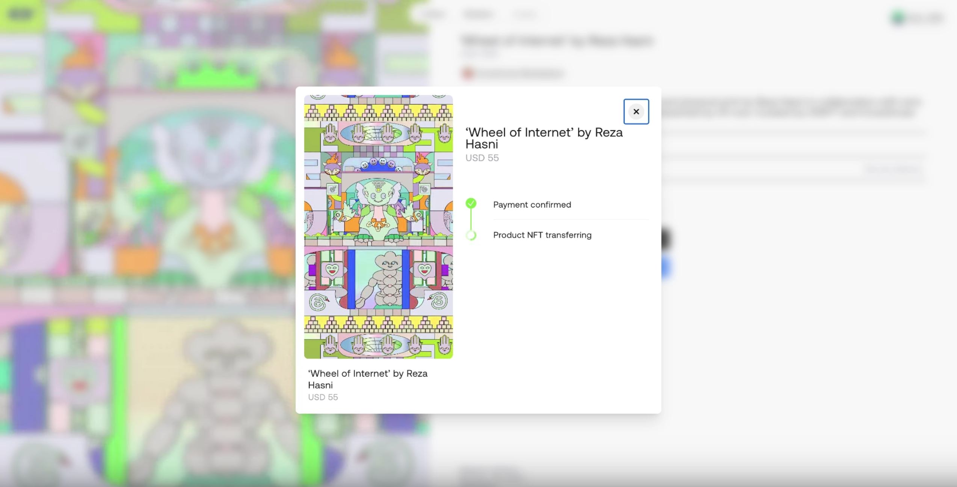Click the second blurred navigation menu item
Viewport: 957px width, 487px height.
[x=478, y=14]
